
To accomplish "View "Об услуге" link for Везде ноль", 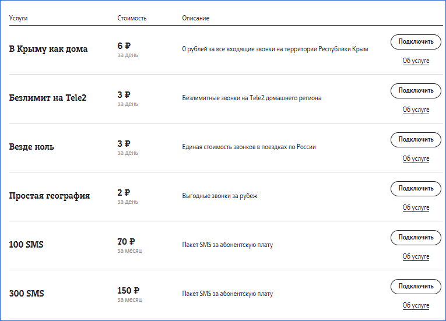I will 416,158.
